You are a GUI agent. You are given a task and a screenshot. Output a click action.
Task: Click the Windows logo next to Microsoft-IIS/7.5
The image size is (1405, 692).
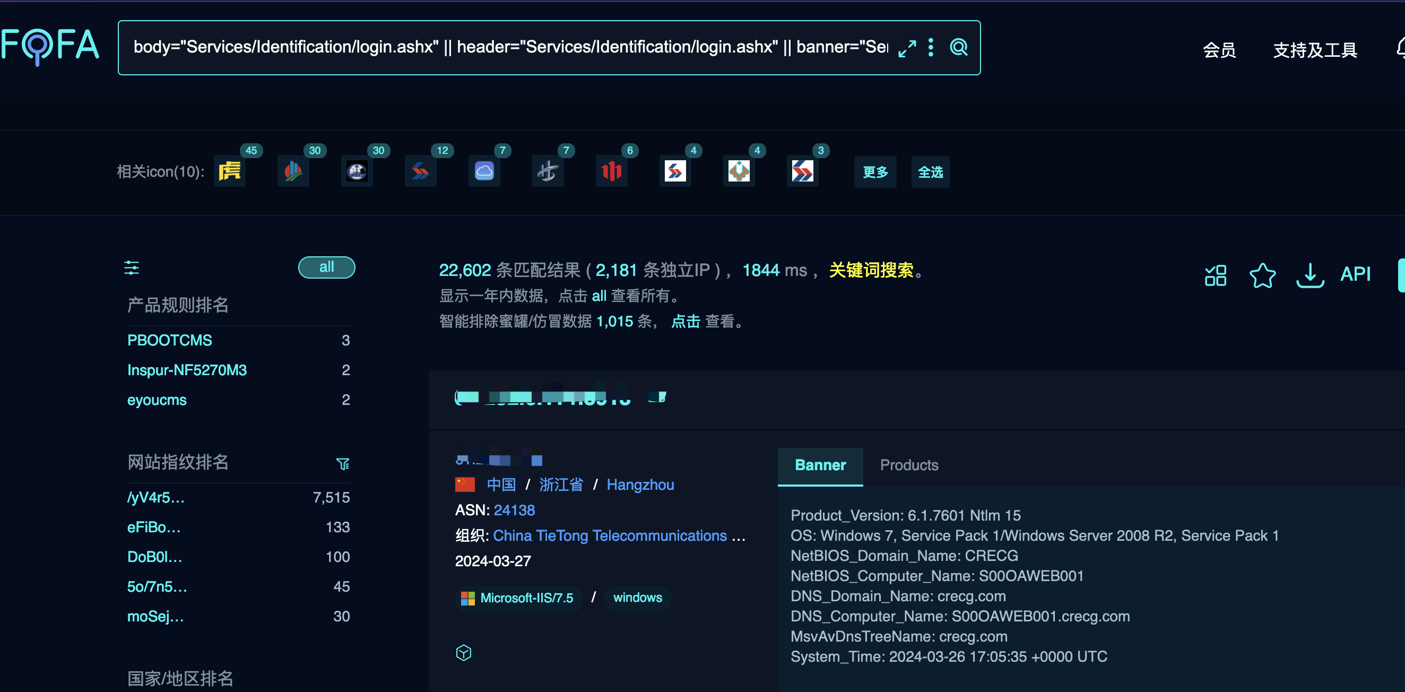coord(467,598)
